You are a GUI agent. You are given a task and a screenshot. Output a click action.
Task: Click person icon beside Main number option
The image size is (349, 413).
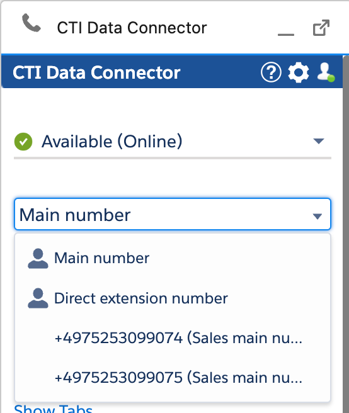(38, 258)
